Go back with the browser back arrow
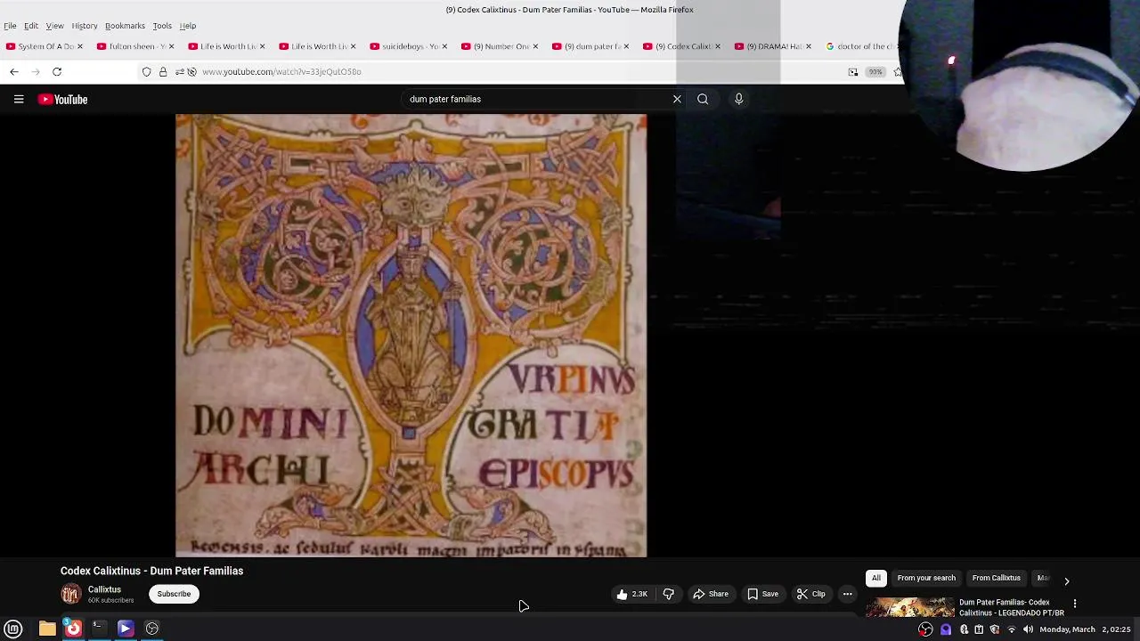1140x641 pixels. pos(14,71)
